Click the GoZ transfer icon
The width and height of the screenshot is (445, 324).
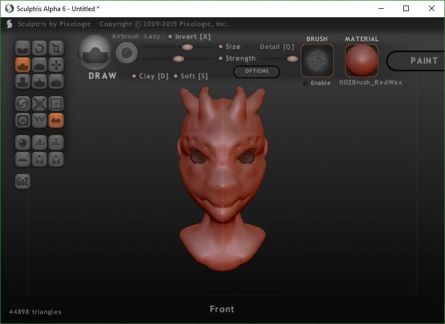22,181
